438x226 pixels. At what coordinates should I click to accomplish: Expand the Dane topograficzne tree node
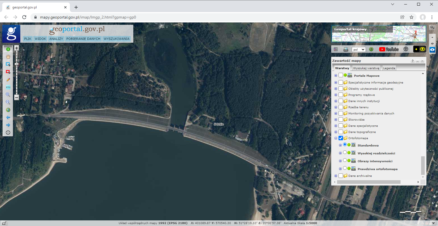click(336, 132)
